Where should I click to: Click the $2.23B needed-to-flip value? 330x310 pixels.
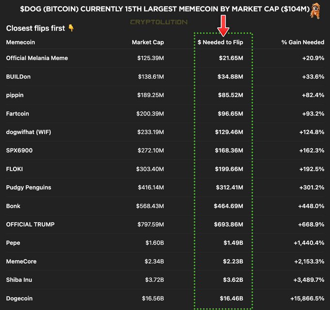click(x=233, y=261)
